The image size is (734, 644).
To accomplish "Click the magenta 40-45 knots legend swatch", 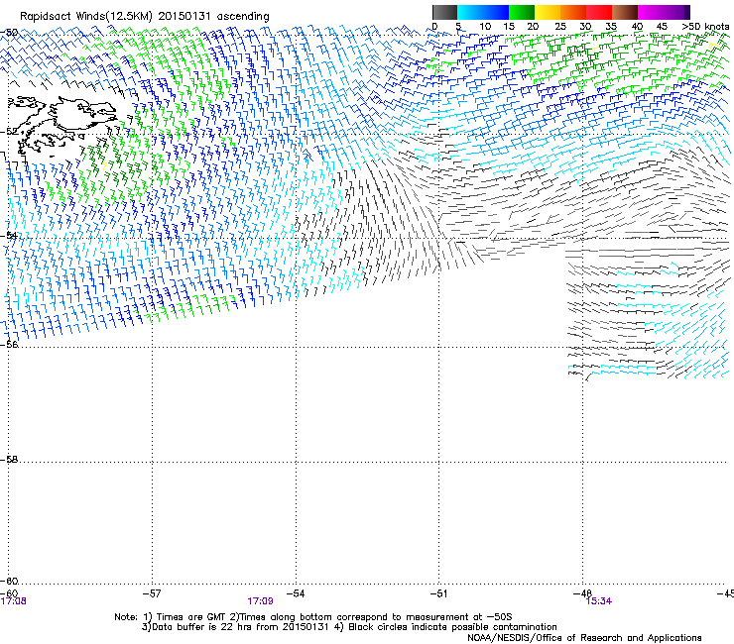I will (x=651, y=12).
